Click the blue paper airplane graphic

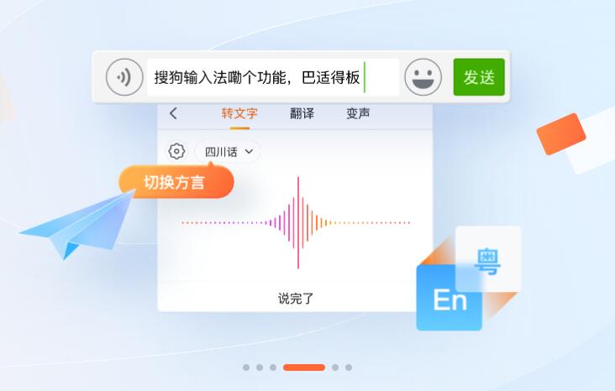(x=77, y=224)
